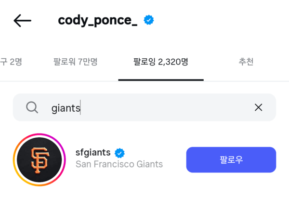Open the sfgiants username link
The height and width of the screenshot is (197, 289).
coord(93,153)
